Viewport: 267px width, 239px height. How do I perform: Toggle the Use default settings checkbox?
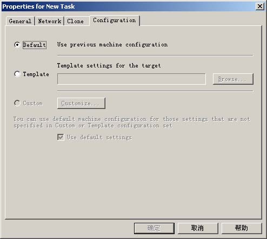(x=61, y=137)
